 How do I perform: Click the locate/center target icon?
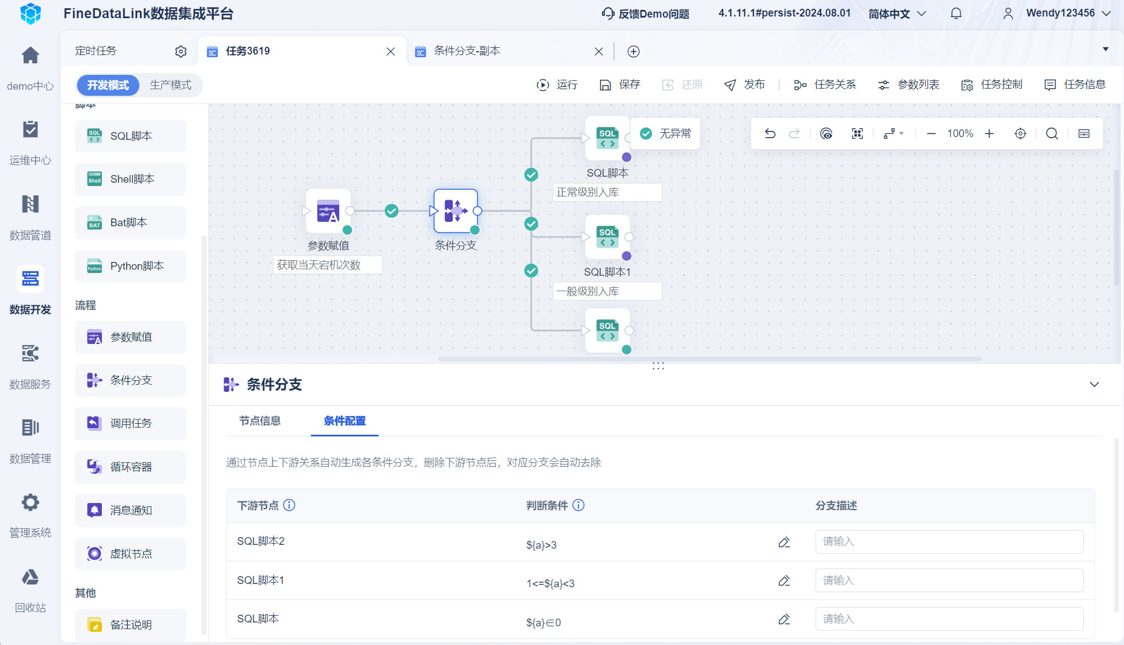pyautogui.click(x=1020, y=134)
